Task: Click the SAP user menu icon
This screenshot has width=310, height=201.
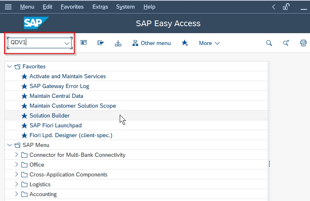Action: click(84, 43)
